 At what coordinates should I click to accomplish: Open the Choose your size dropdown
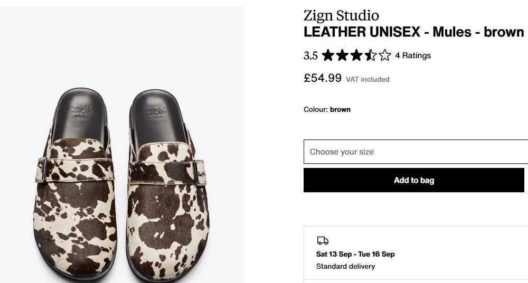click(x=416, y=152)
